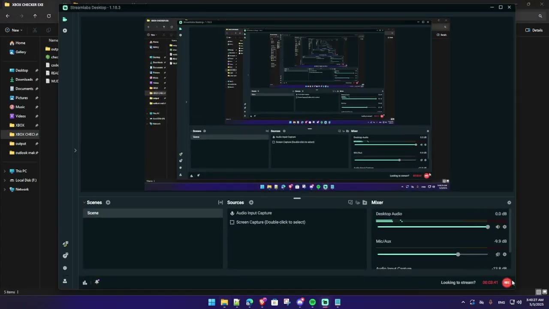Viewport: 549px width, 309px height.
Task: Click File Explorer up arrow
Action: 35,16
